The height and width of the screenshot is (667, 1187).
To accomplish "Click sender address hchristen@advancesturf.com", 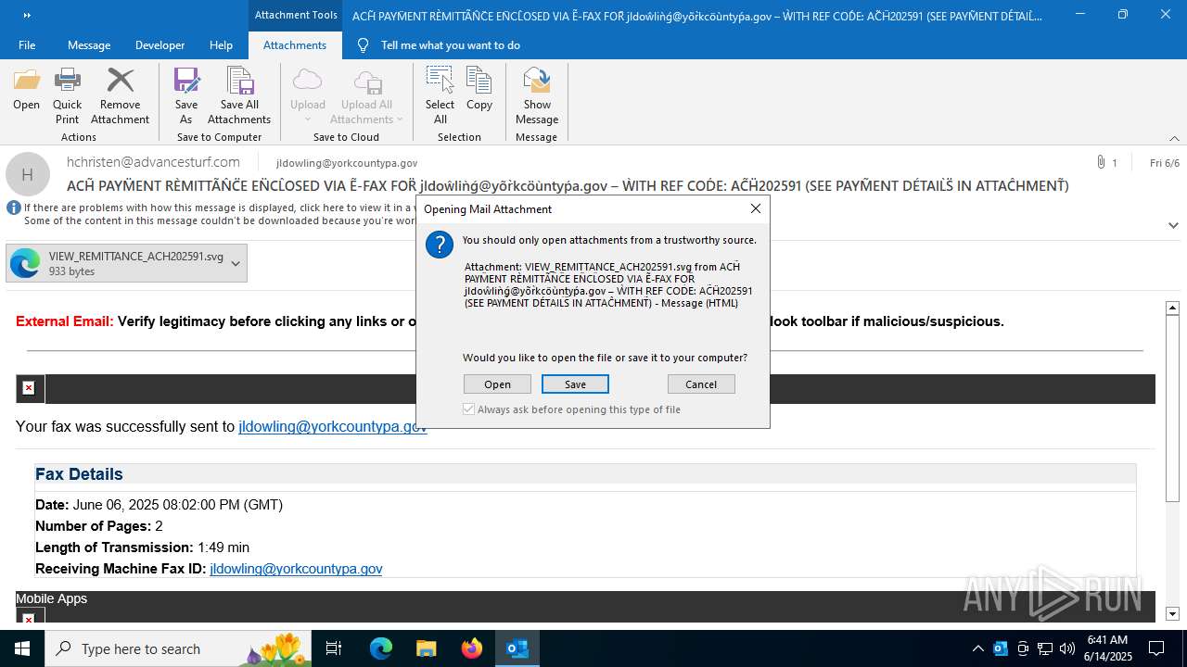I will [153, 162].
